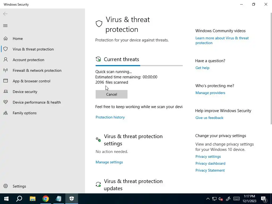Click the large shield icon by page title
This screenshot has width=272, height=204.
(99, 24)
